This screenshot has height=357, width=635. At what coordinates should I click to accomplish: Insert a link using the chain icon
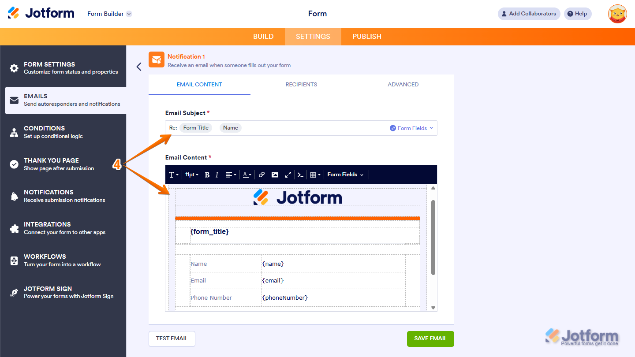click(x=261, y=175)
